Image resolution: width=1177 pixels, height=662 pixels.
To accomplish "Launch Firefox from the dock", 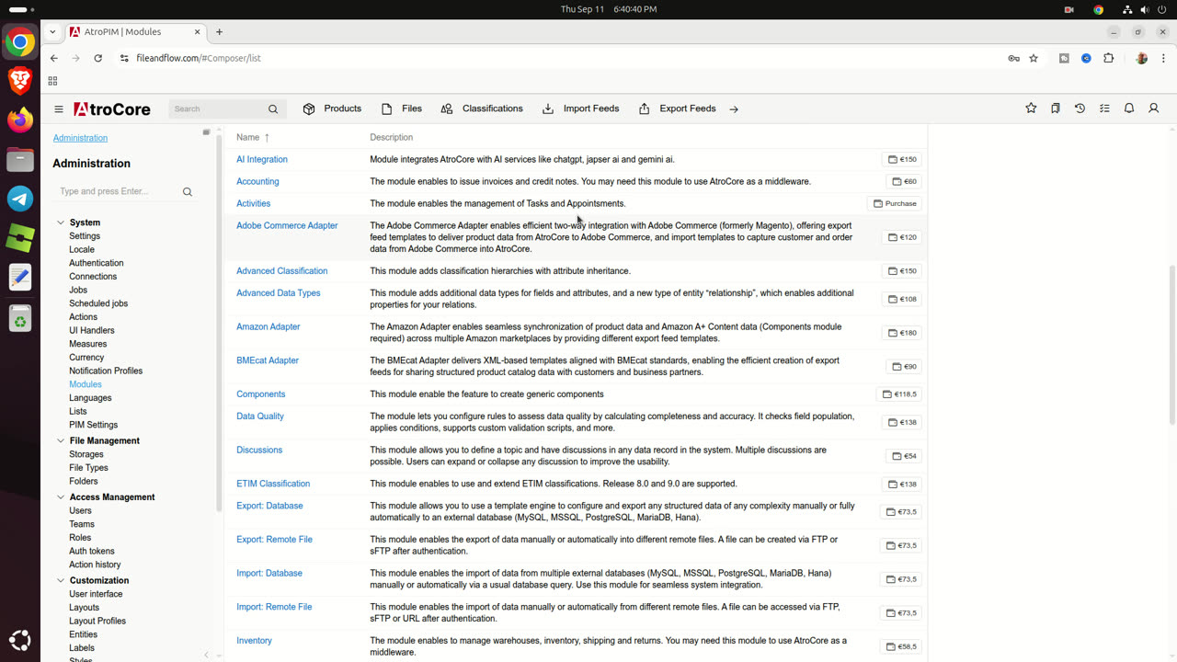I will 20,120.
